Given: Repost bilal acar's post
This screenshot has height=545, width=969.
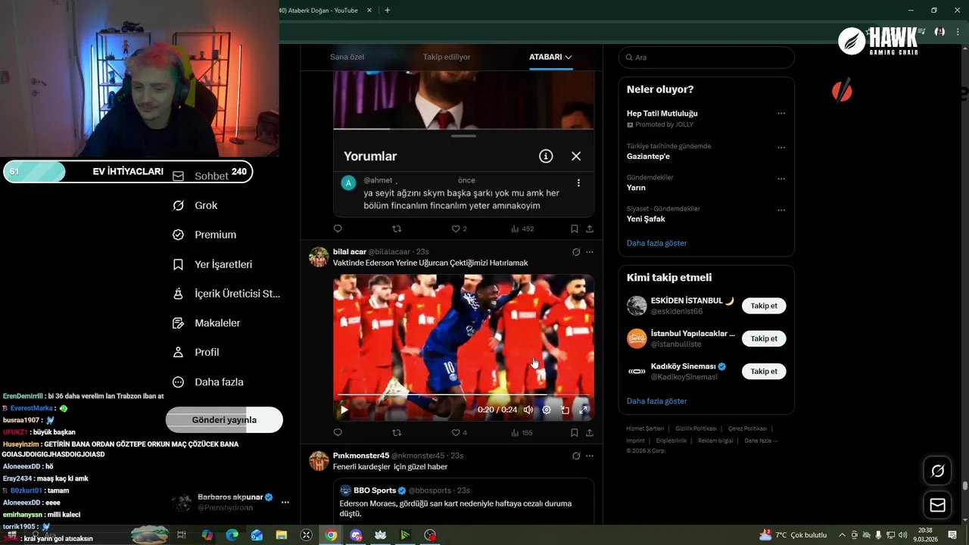Looking at the screenshot, I should (x=397, y=433).
